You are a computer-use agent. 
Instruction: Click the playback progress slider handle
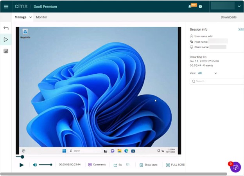click(x=22, y=157)
